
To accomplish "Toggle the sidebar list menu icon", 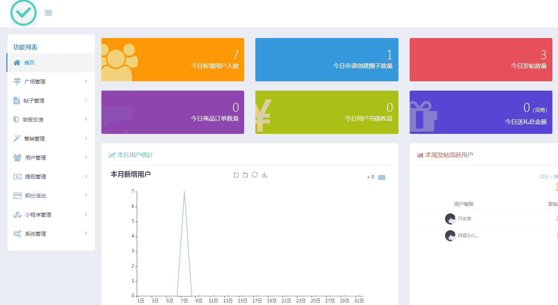I will coord(48,13).
